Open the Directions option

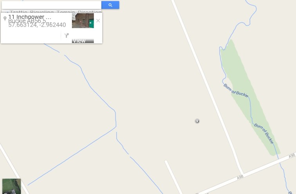[90, 12]
